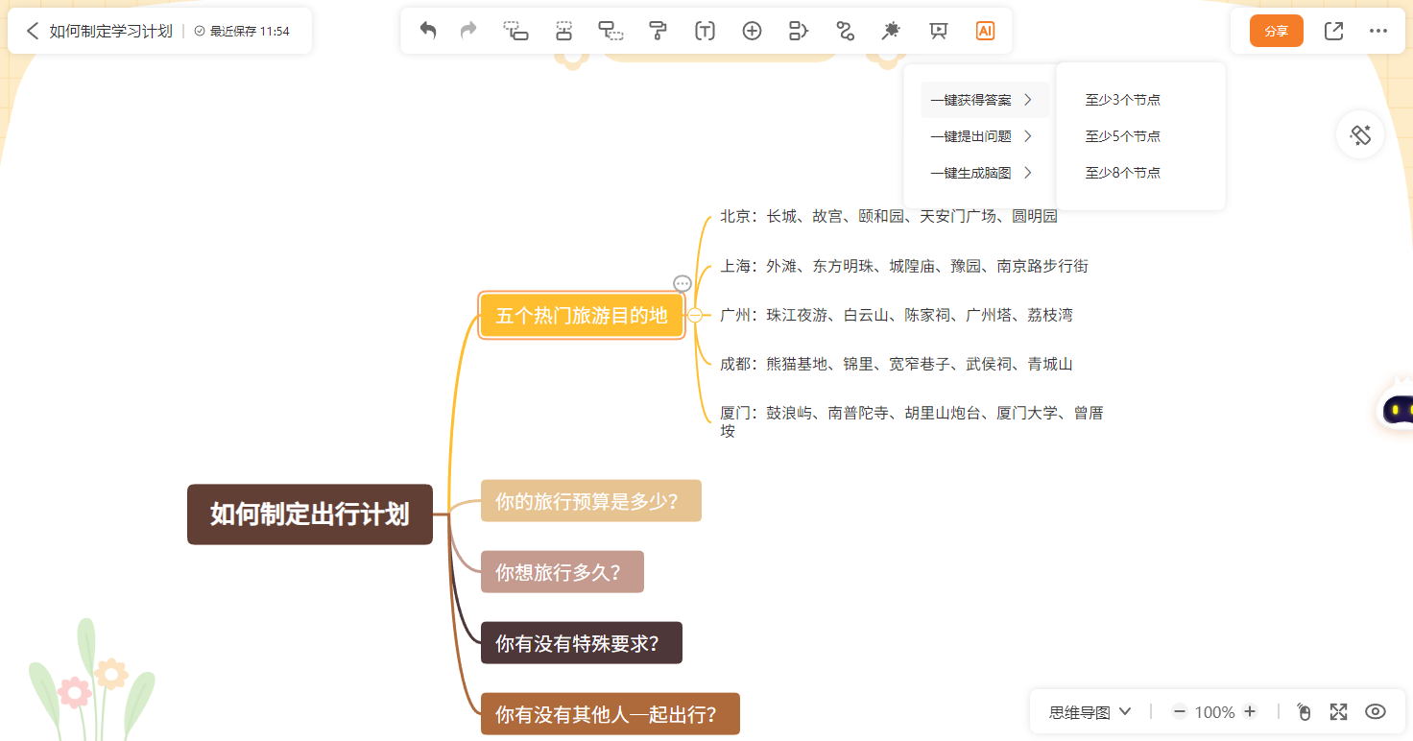Screen dimensions: 1413x741
Task: Toggle the mouse mode icon in the bottom bar
Action: (x=1303, y=711)
